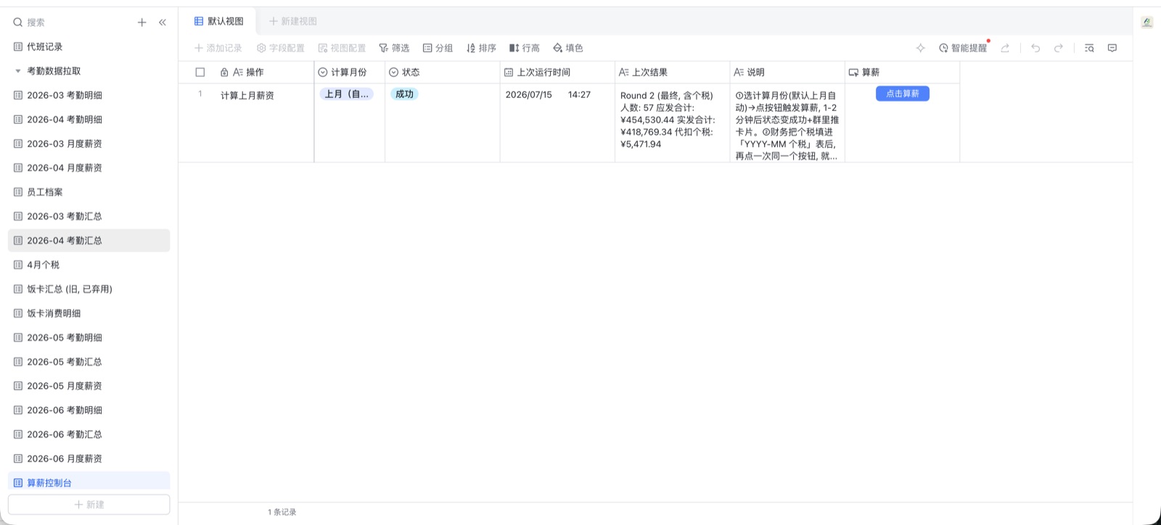Open 行高 row height tool

coord(525,48)
